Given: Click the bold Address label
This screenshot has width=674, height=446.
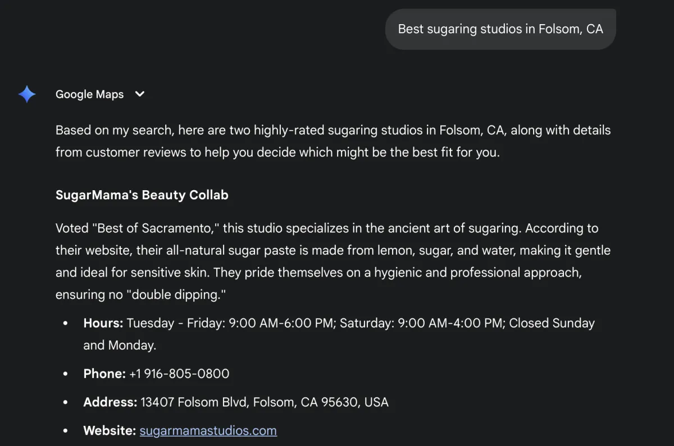Looking at the screenshot, I should pyautogui.click(x=110, y=402).
